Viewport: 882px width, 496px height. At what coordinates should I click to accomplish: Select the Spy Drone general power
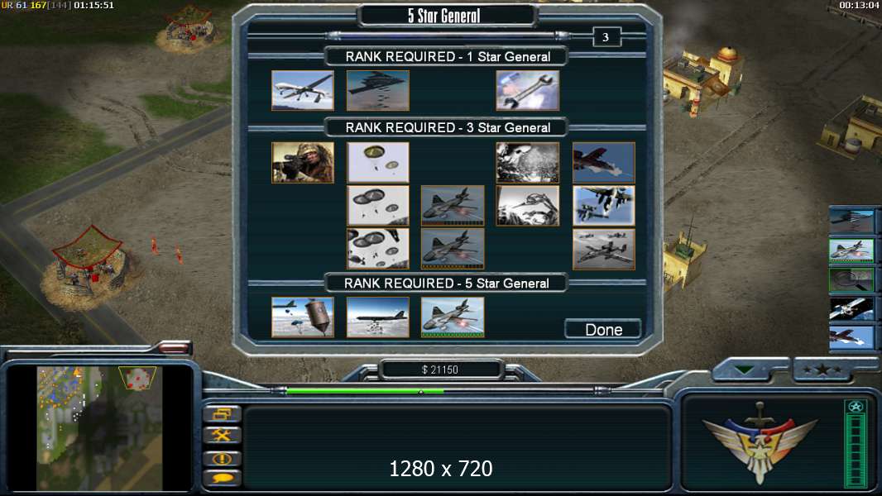click(x=303, y=90)
